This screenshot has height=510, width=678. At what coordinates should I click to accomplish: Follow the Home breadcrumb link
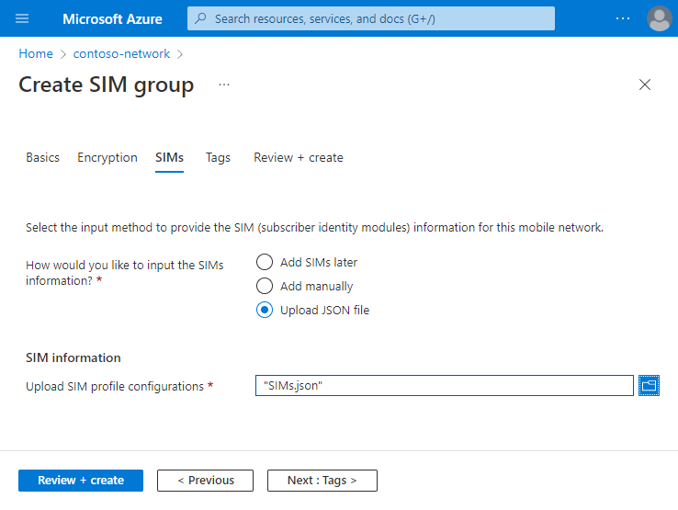click(36, 54)
